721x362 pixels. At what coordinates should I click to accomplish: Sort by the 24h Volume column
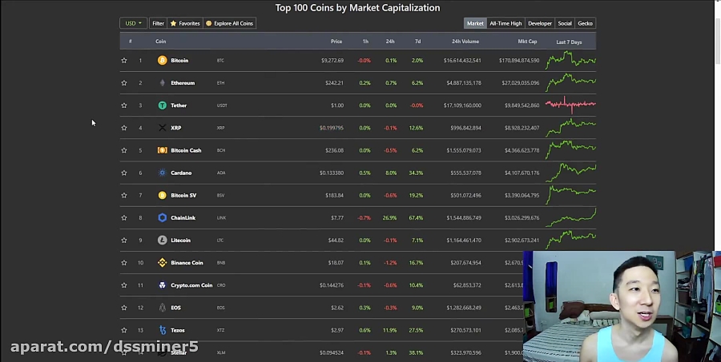[465, 42]
